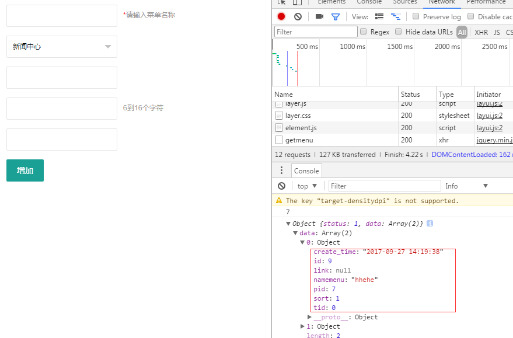The image size is (513, 338).
Task: Enable Hide data URLs checkbox
Action: 399,32
